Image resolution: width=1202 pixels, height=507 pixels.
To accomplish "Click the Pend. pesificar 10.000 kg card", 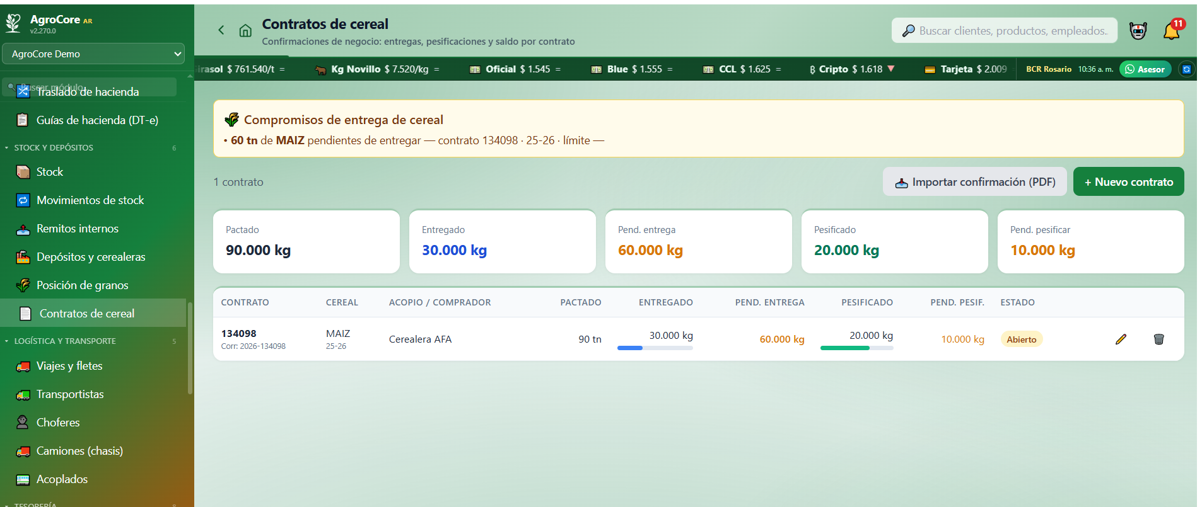I will click(1090, 242).
